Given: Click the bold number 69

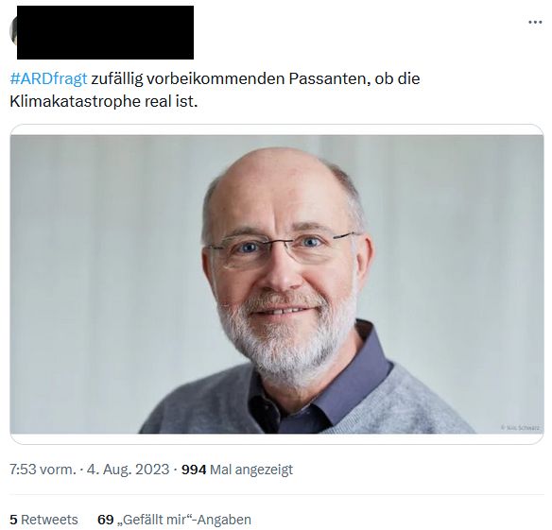Looking at the screenshot, I should (105, 520).
